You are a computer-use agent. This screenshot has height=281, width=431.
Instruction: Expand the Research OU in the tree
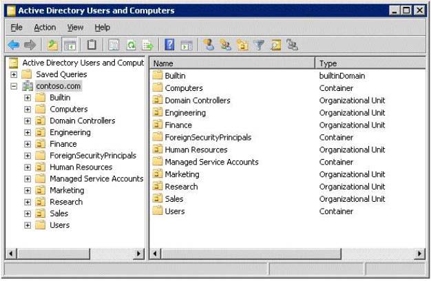tap(28, 202)
